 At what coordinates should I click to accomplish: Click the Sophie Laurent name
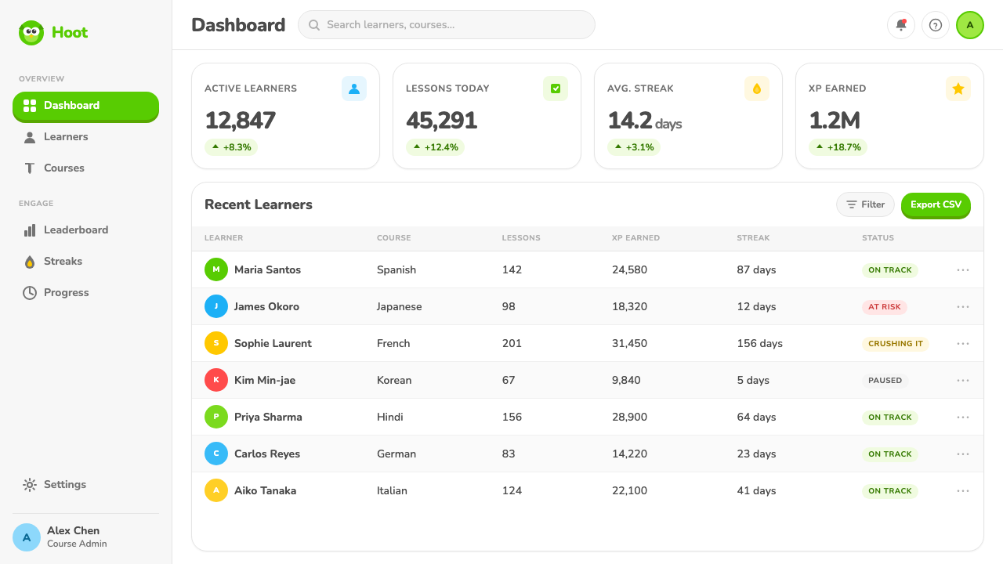[273, 343]
